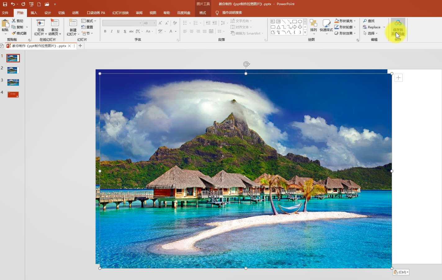Select slide 4 red thumbnail
442x280 pixels.
click(13, 94)
